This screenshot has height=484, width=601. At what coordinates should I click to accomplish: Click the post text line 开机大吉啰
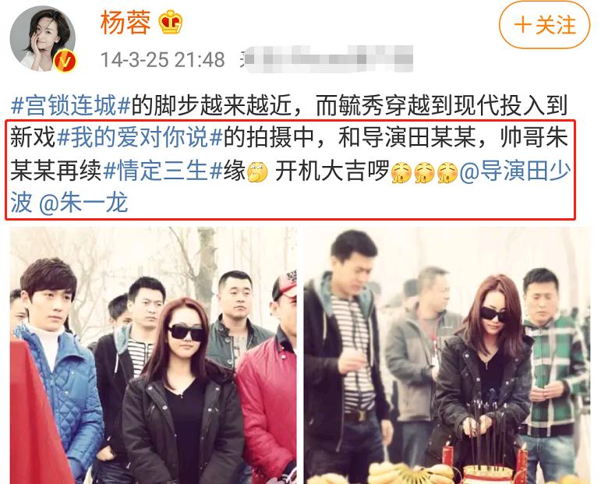(x=332, y=171)
